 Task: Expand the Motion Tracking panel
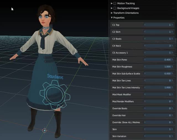coord(112,3)
